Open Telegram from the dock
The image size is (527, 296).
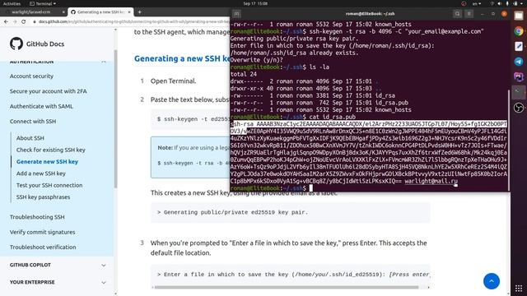519,62
